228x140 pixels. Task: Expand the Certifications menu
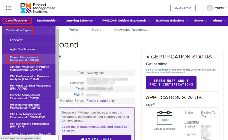pos(17,21)
